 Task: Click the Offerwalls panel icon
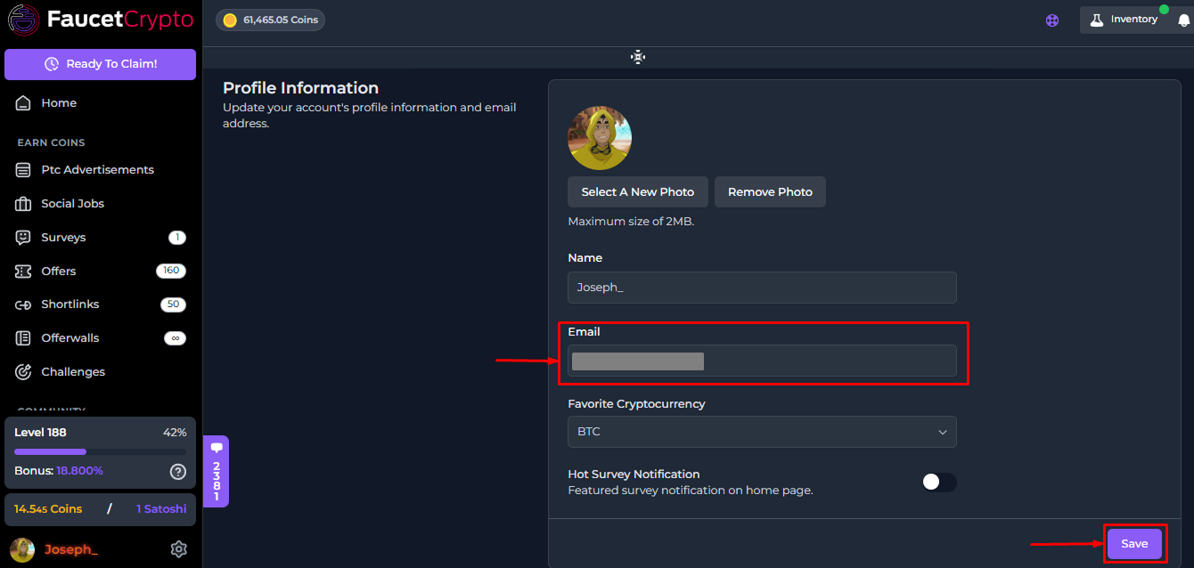23,338
